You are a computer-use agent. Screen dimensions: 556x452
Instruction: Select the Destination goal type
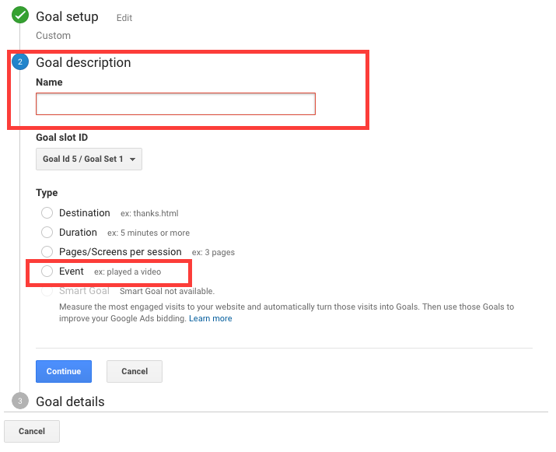(47, 213)
